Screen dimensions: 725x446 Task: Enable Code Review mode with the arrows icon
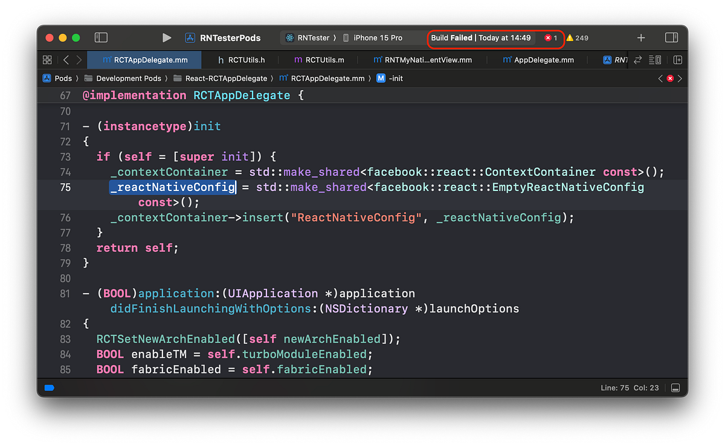[x=638, y=60]
